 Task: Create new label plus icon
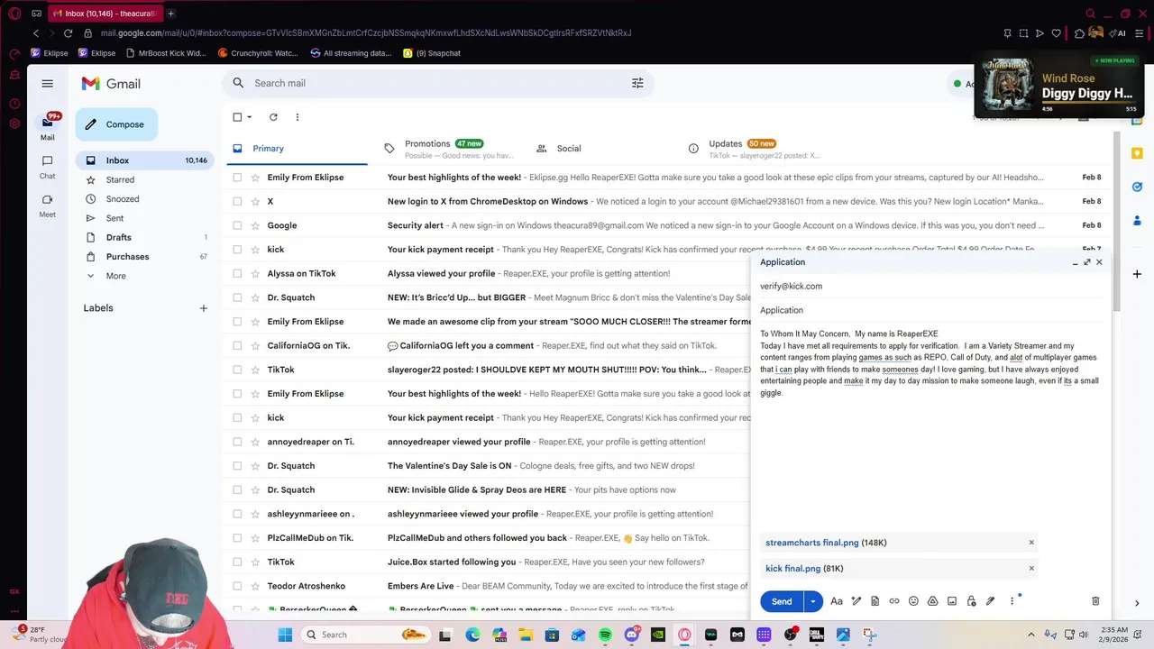pyautogui.click(x=203, y=308)
